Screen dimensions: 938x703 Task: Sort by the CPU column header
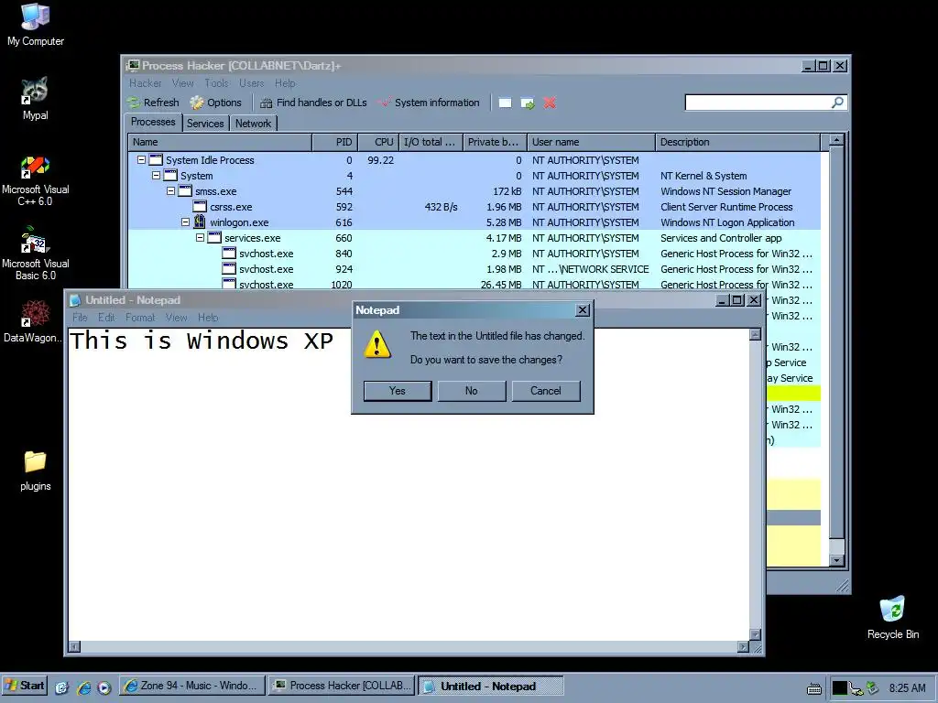(x=378, y=142)
